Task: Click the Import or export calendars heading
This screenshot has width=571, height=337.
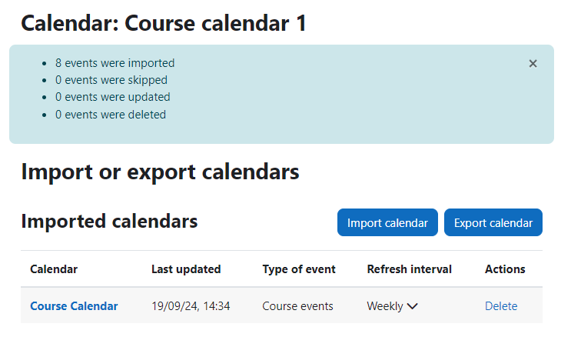Action: coord(160,172)
